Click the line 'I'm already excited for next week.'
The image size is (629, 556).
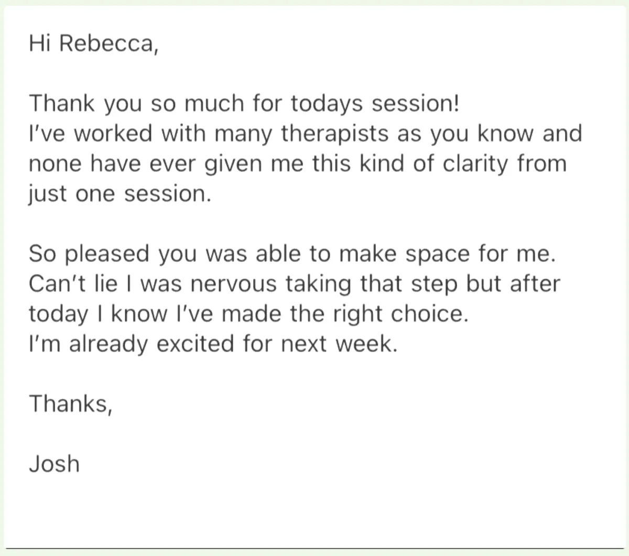coord(213,344)
